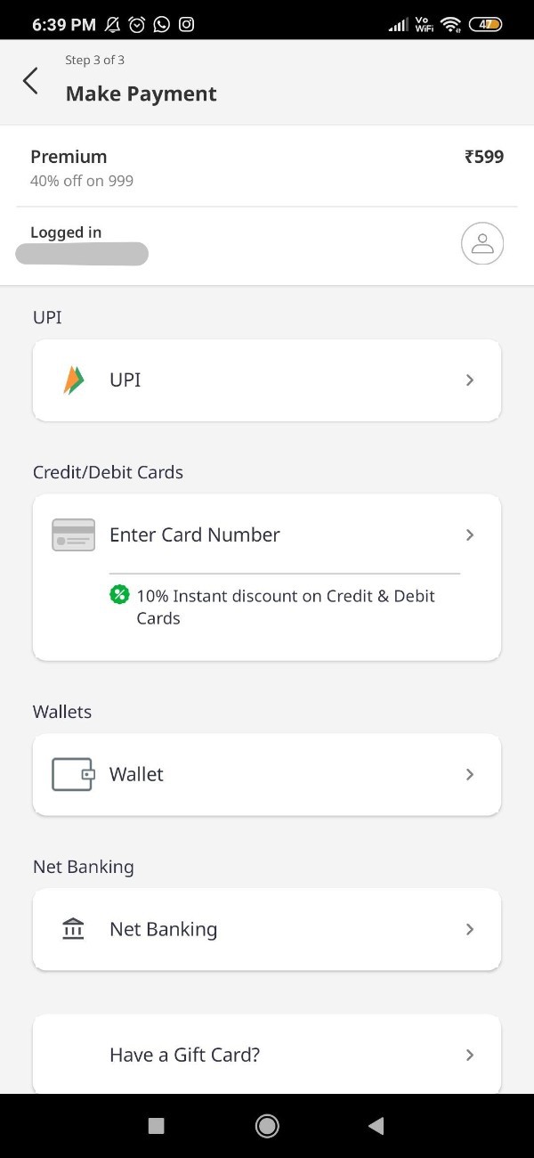Image resolution: width=534 pixels, height=1158 pixels.
Task: Expand the Net Banking chevron
Action: 470,929
